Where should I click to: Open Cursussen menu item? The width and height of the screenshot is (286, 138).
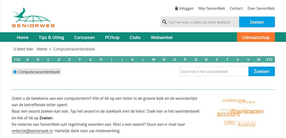pos(84,38)
